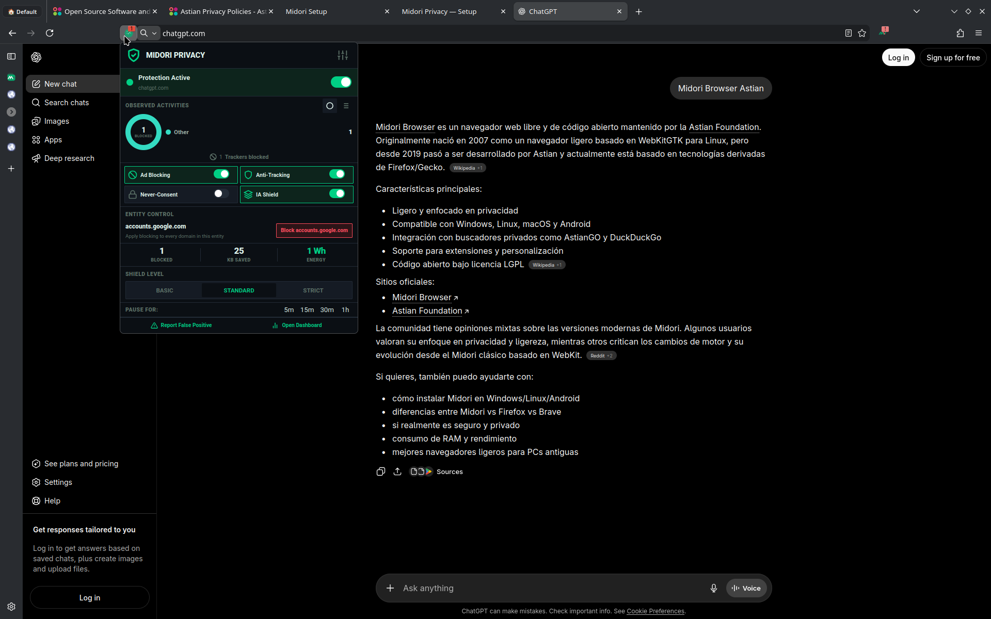Pause protection for 5m
Screen dimensions: 991x619
289,310
